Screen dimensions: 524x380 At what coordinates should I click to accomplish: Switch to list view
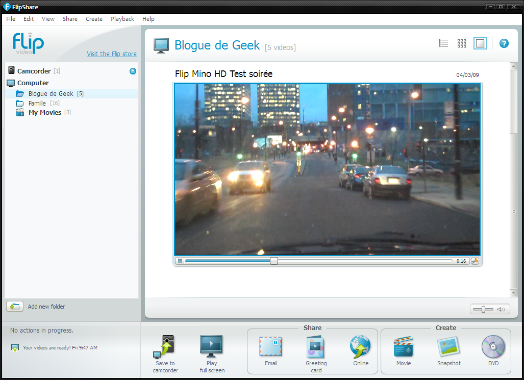(x=443, y=44)
